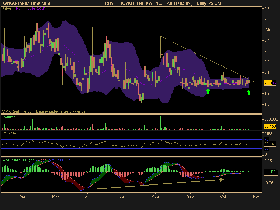Click the May label on time axis
This screenshot has height=210, width=280.
56,197
